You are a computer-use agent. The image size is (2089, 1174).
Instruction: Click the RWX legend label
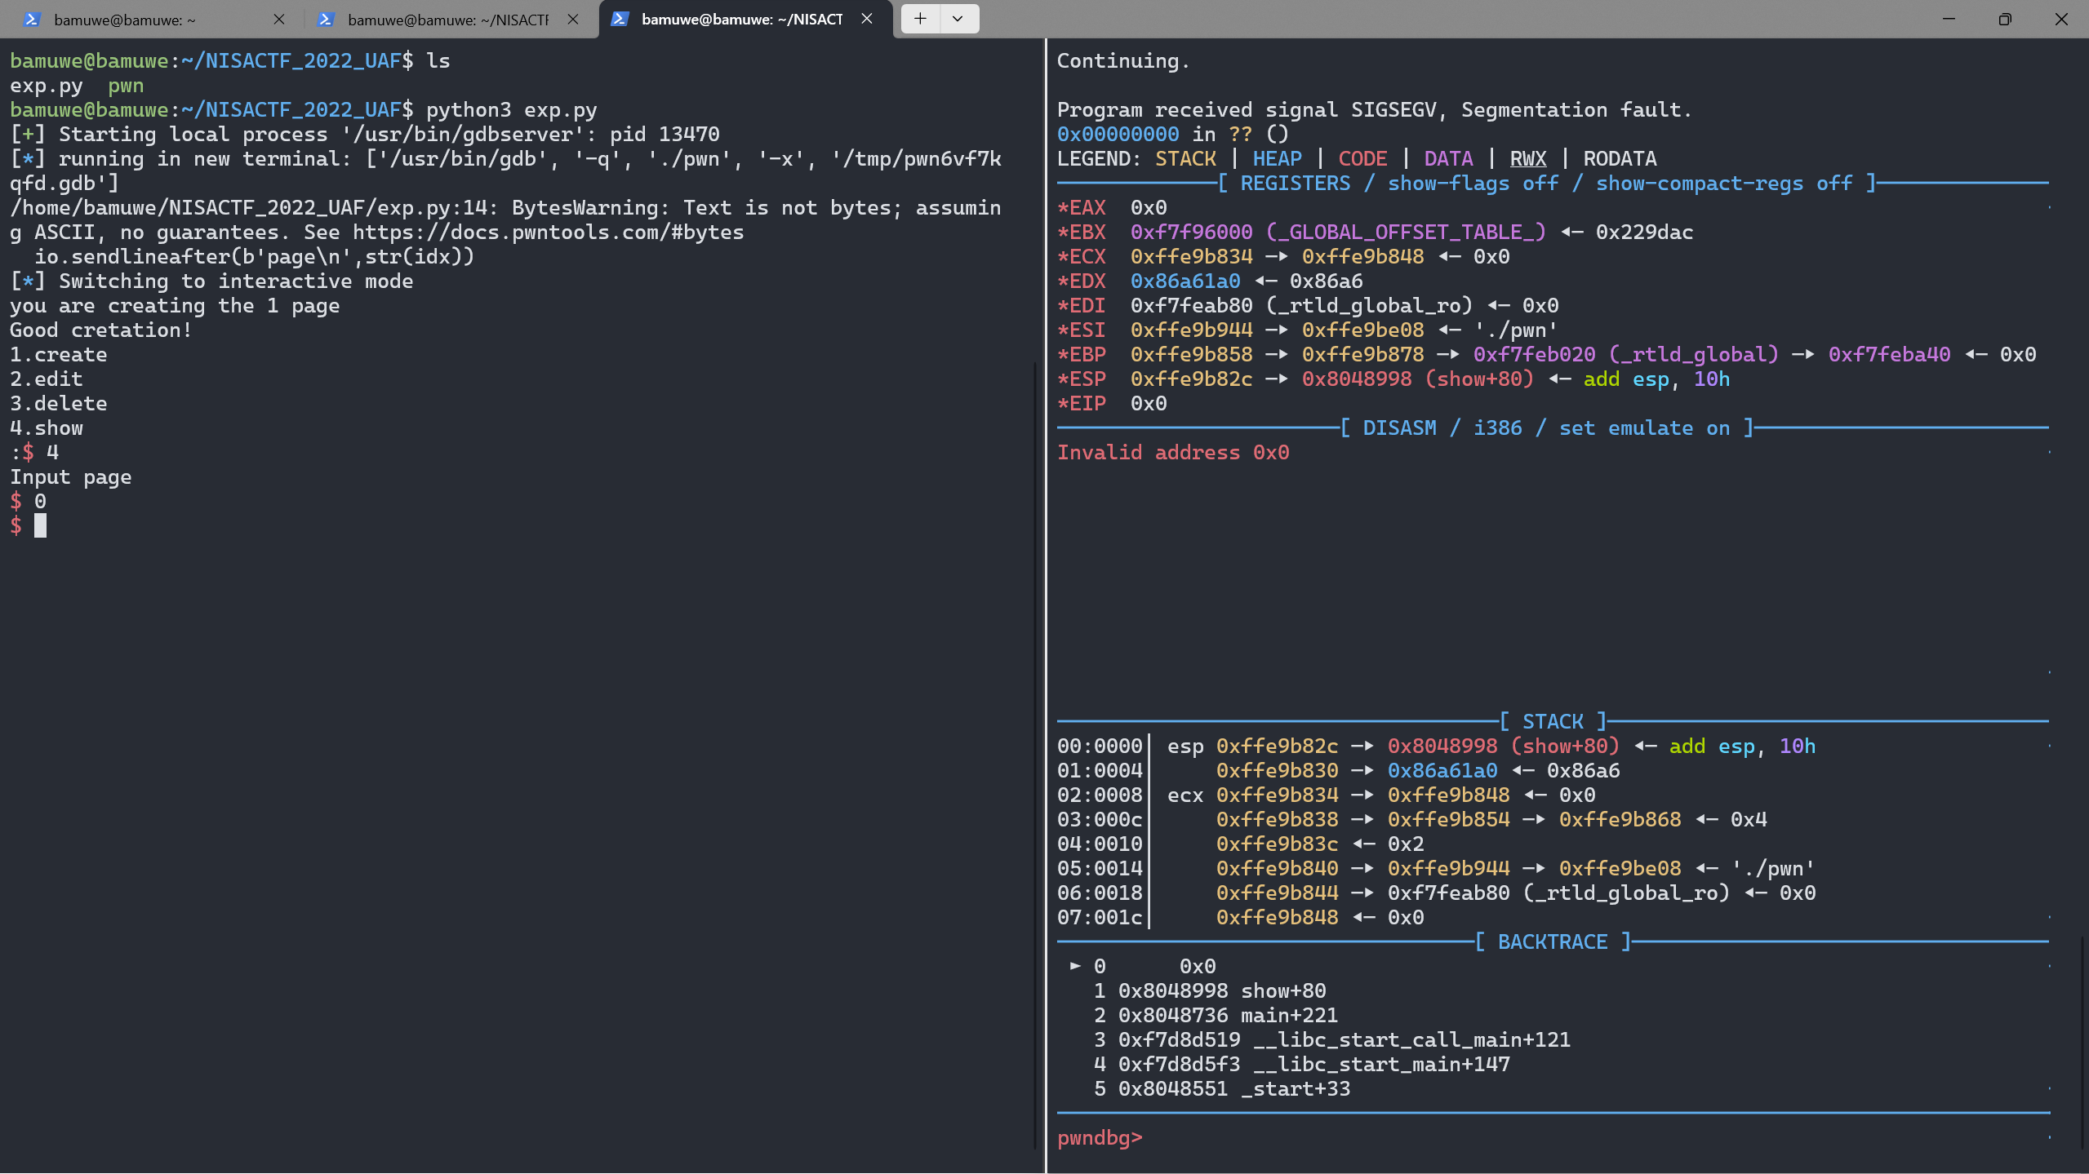coord(1528,159)
